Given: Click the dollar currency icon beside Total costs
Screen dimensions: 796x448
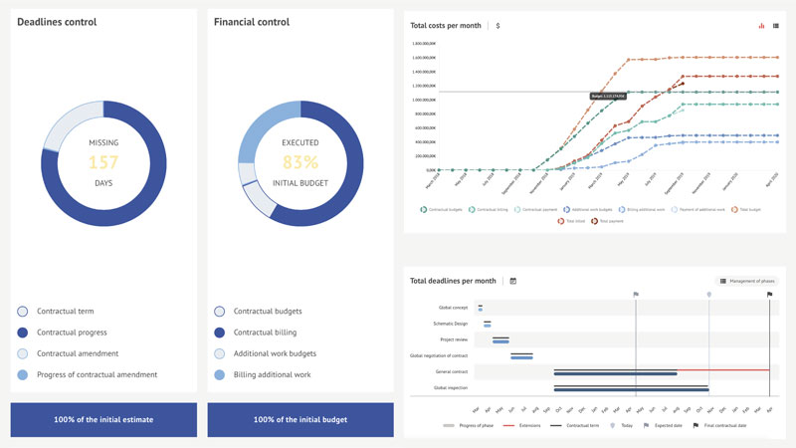Looking at the screenshot, I should point(497,26).
